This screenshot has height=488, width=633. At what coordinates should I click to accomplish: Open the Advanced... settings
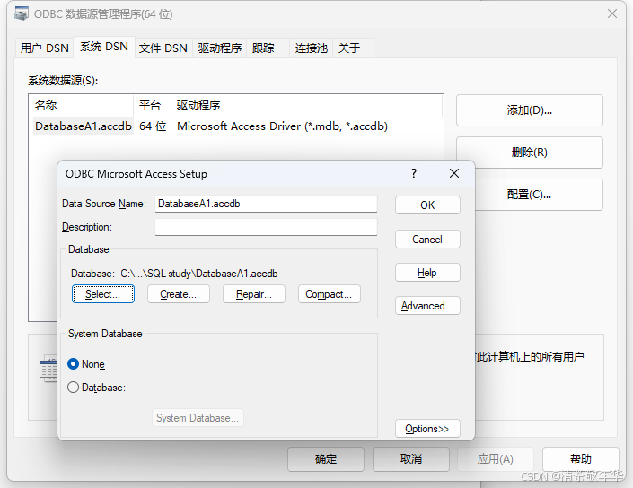click(x=427, y=306)
